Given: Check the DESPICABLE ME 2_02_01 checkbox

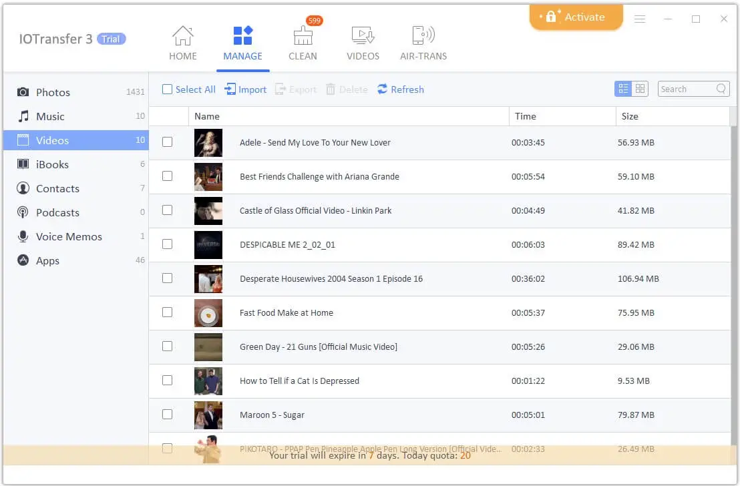Looking at the screenshot, I should 167,244.
